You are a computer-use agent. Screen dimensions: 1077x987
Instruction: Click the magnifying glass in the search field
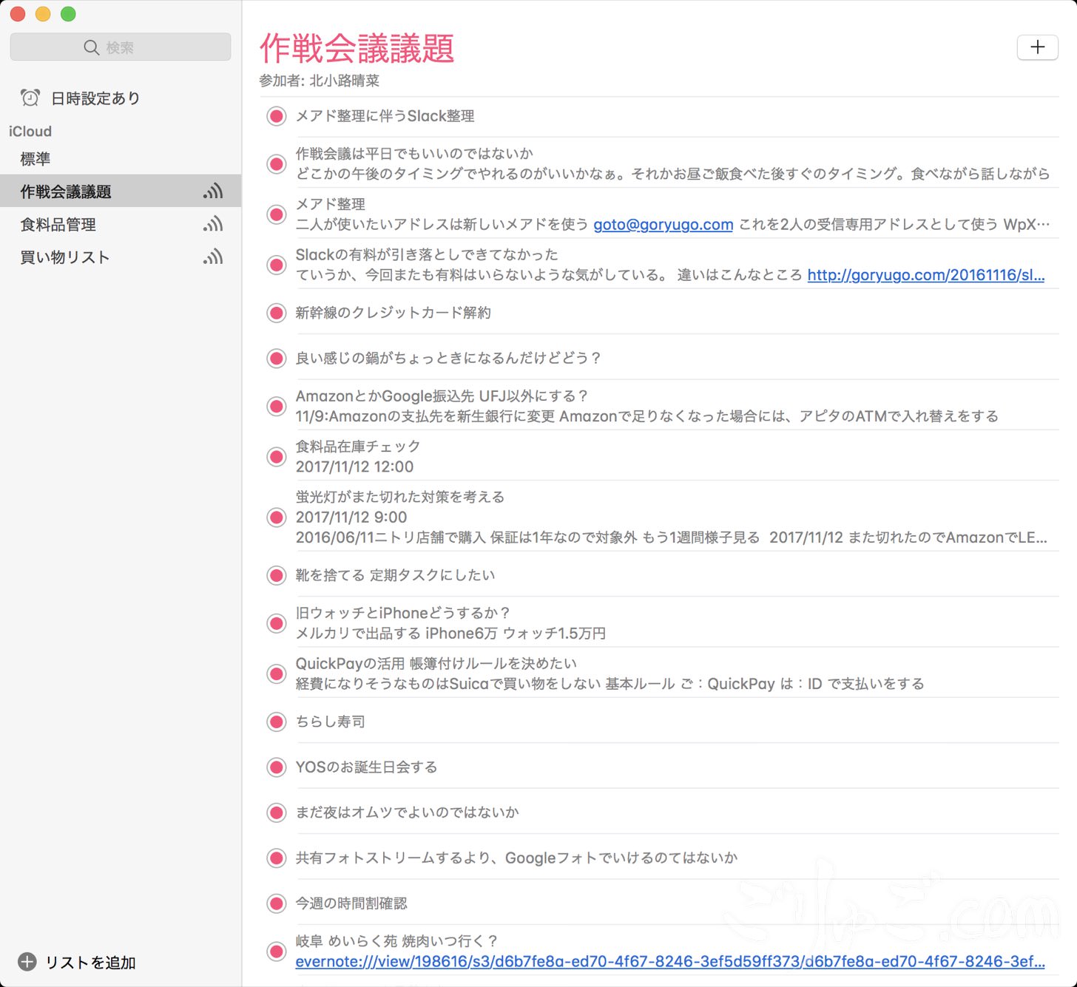(x=91, y=47)
